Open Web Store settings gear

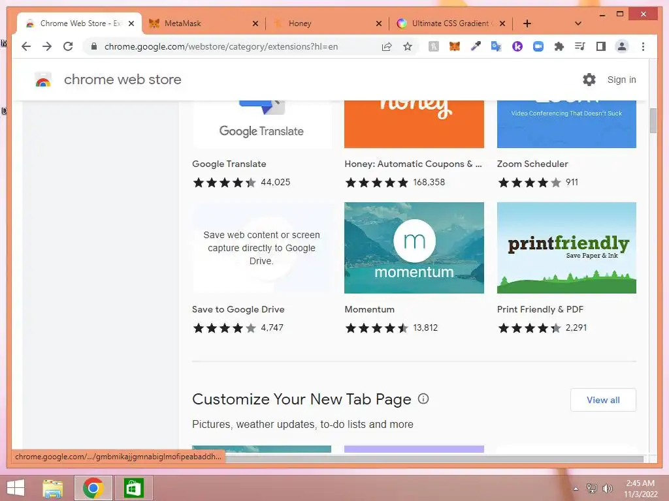pos(589,80)
